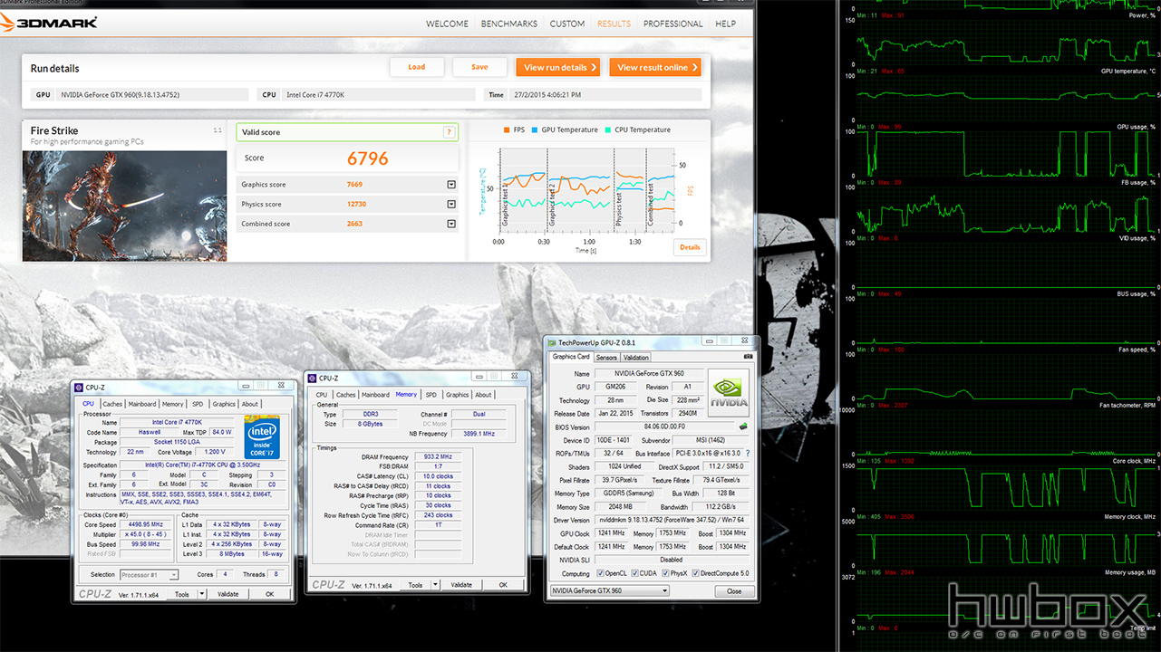
Task: Click View run details
Action: [559, 67]
